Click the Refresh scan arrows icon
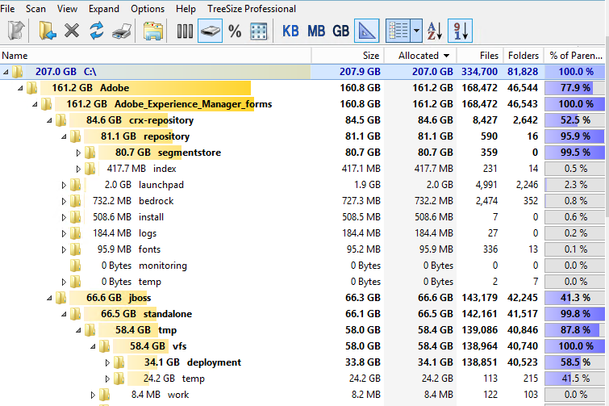 point(97,31)
